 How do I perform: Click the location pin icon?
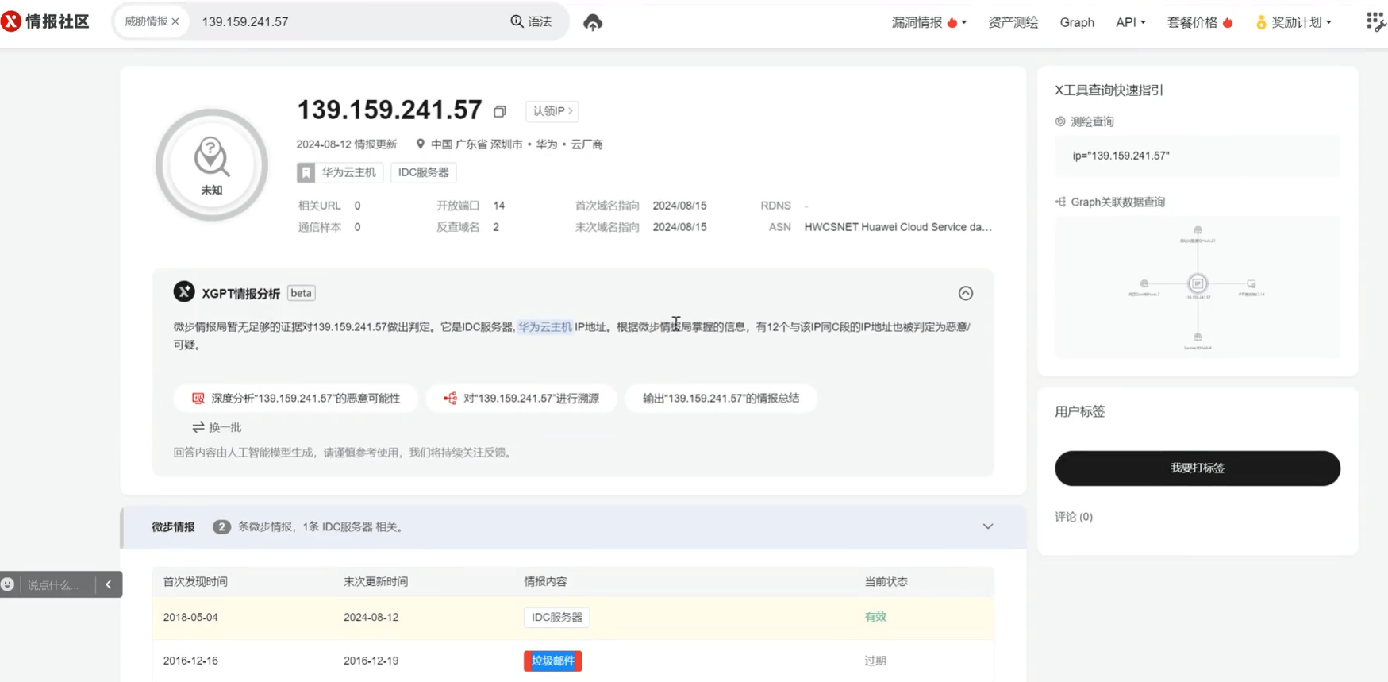[421, 144]
